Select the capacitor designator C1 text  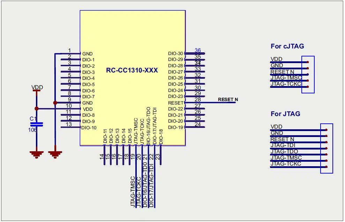point(33,119)
